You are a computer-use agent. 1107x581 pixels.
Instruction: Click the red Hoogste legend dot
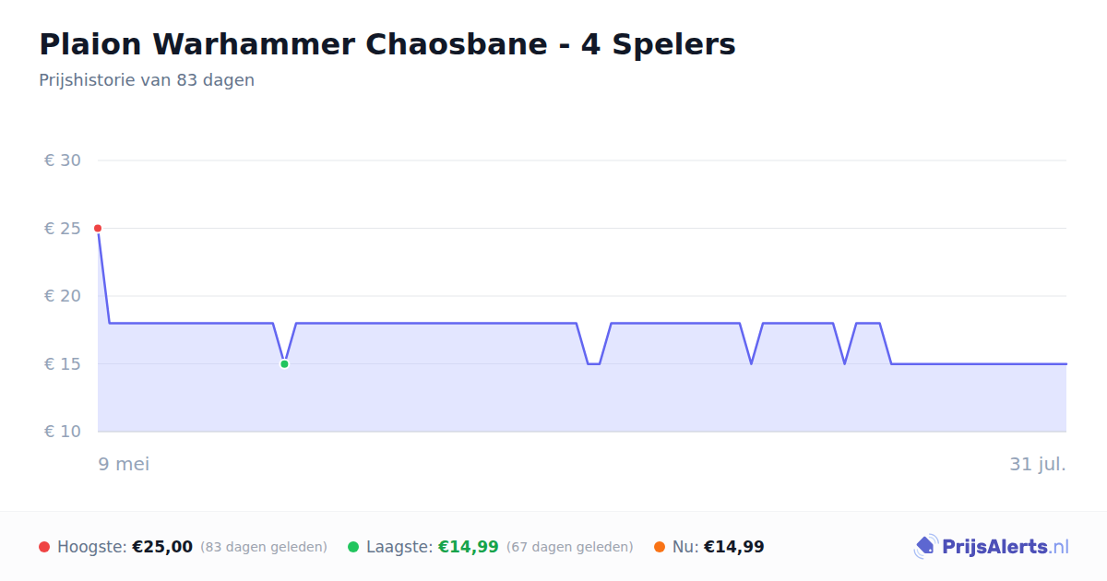coord(44,547)
